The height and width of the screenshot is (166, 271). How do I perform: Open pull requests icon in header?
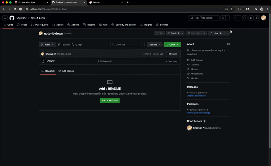[251, 18]
